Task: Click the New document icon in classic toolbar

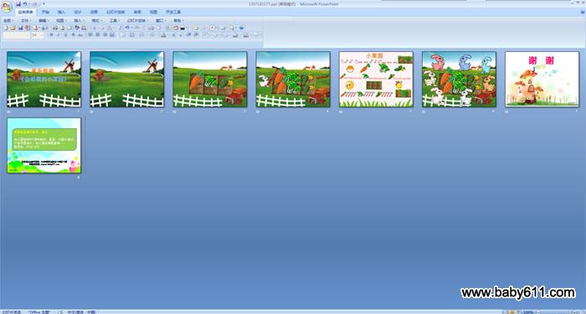Action: pos(6,28)
